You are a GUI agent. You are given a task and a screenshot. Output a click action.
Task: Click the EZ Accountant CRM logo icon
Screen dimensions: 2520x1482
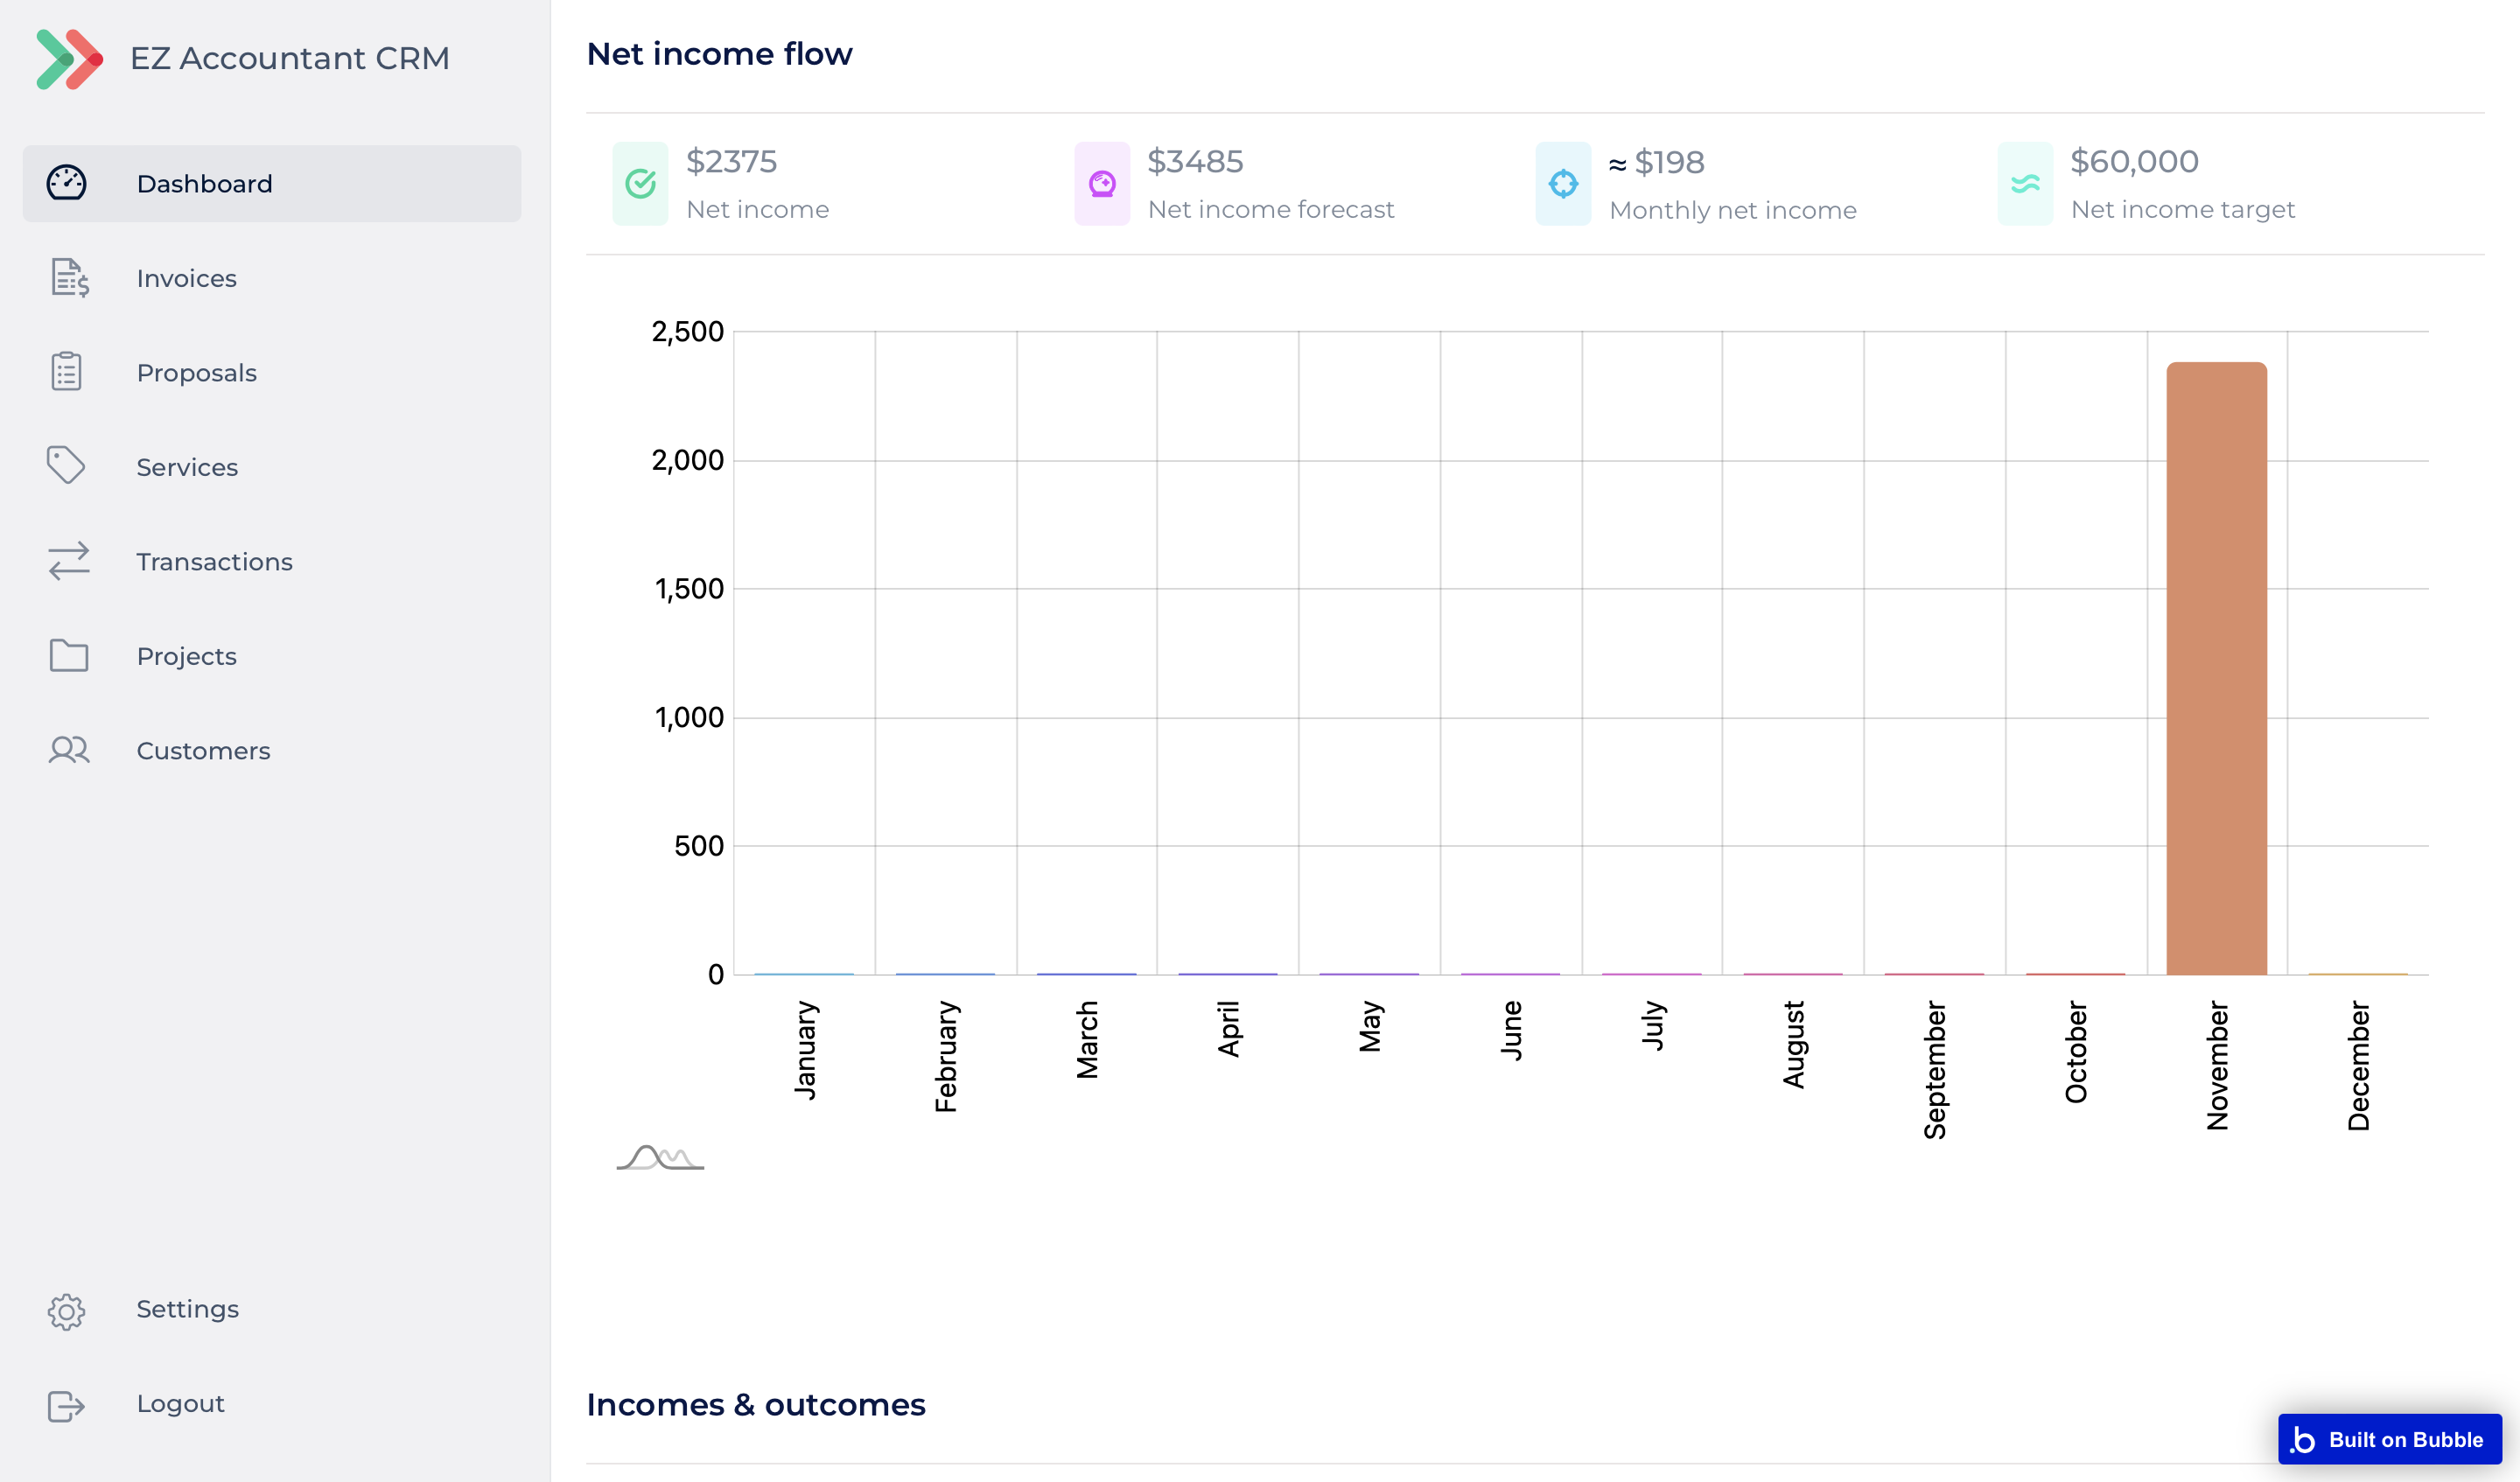coord(68,59)
